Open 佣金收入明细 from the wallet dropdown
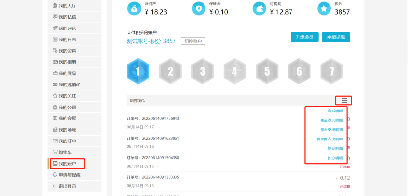The height and width of the screenshot is (196, 408). click(331, 120)
